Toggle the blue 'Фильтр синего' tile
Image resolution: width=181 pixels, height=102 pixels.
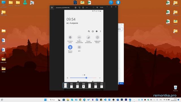click(70, 47)
